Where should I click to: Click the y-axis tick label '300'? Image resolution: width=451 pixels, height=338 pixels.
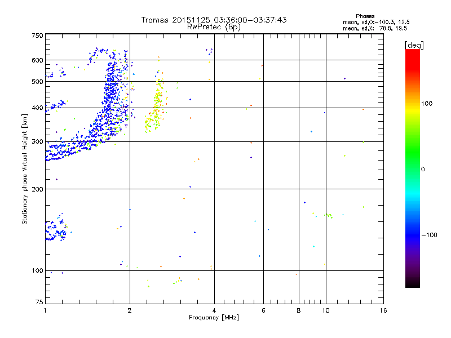click(37, 142)
